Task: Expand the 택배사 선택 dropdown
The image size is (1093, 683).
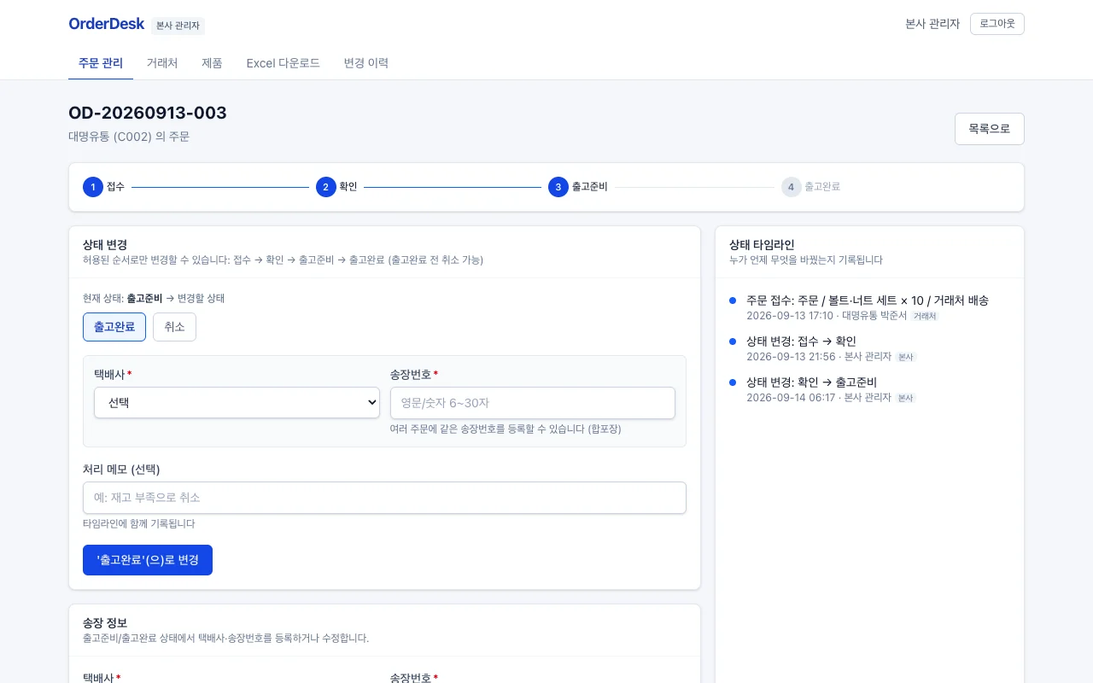Action: 237,403
